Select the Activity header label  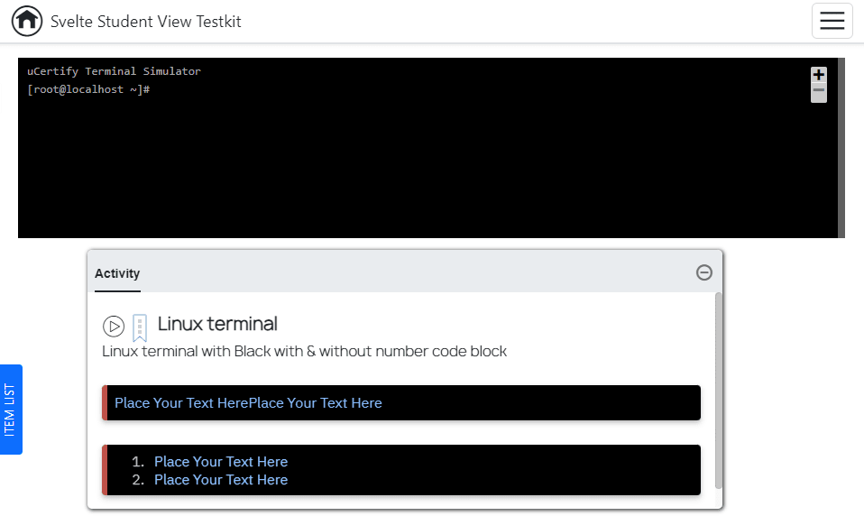point(117,273)
